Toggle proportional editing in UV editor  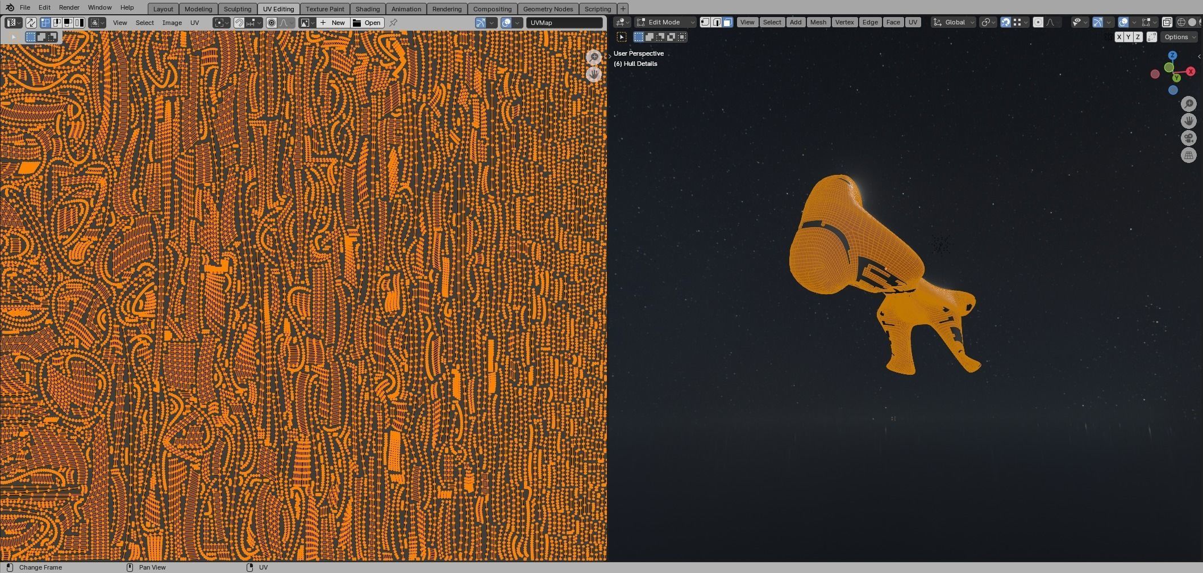click(x=272, y=23)
